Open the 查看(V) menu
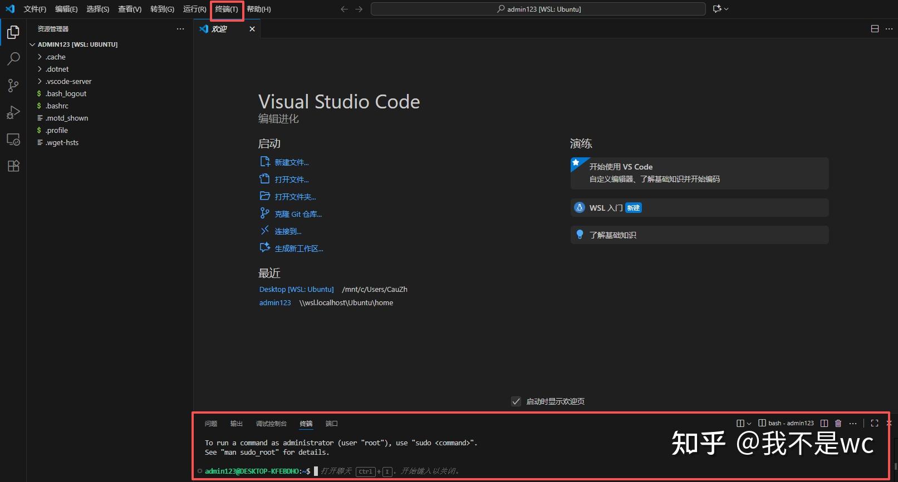 pyautogui.click(x=130, y=9)
